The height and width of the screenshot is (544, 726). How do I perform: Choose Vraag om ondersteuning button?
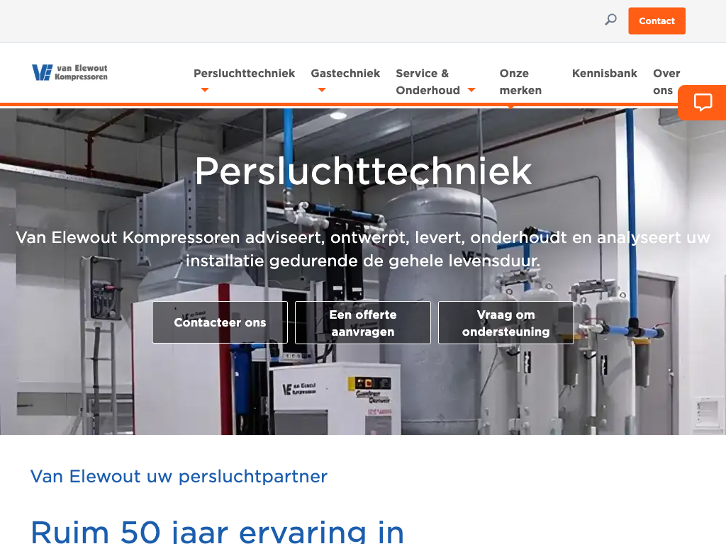coord(506,322)
